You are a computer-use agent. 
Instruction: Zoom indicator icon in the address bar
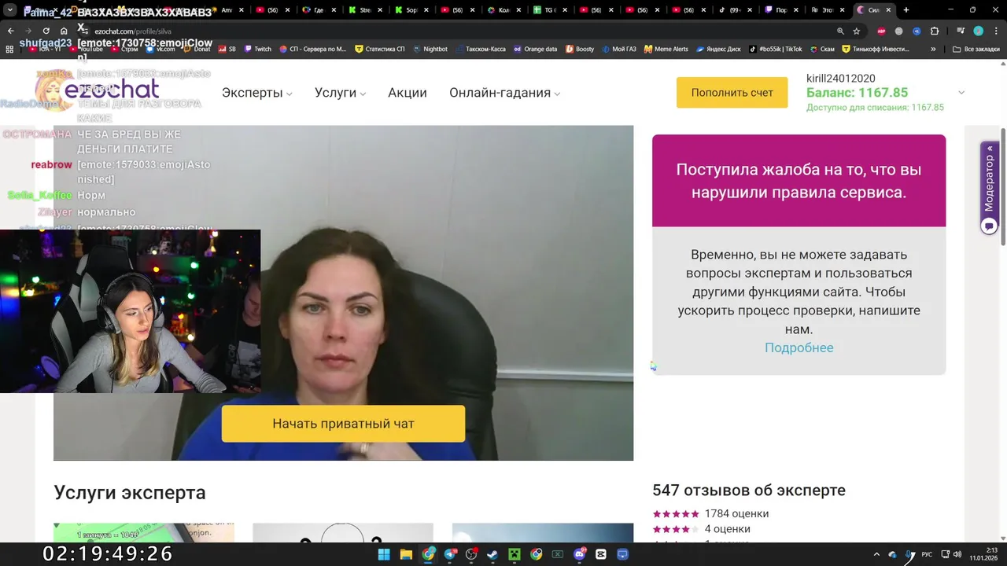840,31
